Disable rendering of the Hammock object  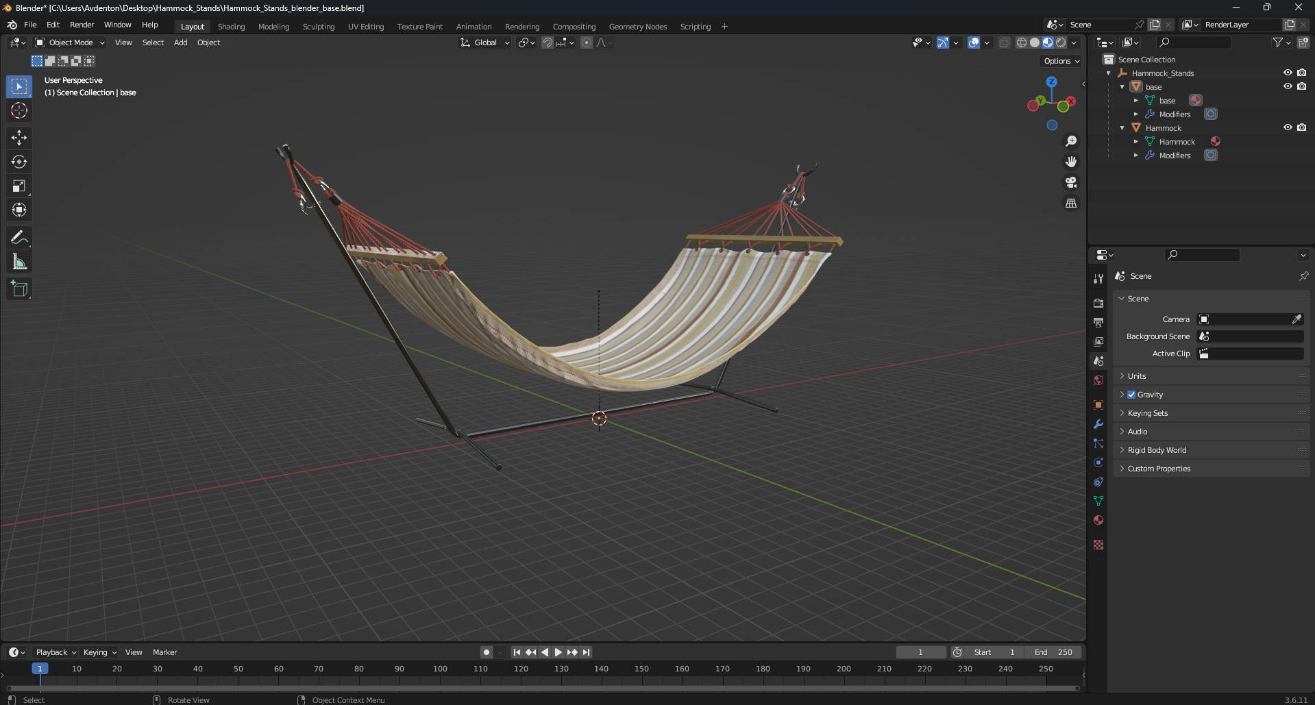[1301, 127]
